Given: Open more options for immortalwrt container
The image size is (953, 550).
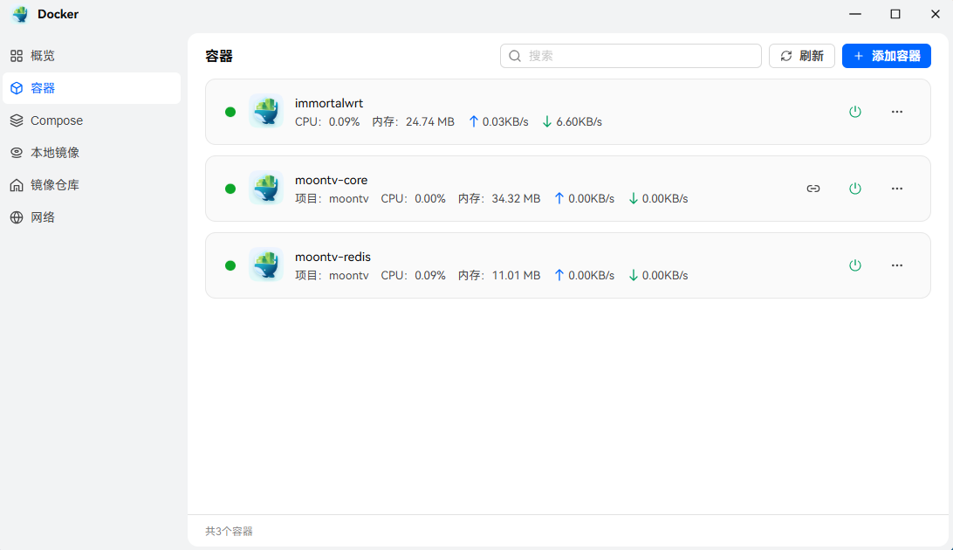Looking at the screenshot, I should pos(897,112).
